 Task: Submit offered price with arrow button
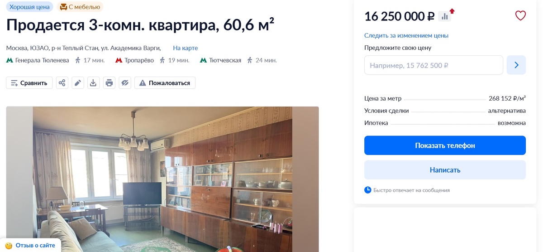(x=516, y=65)
